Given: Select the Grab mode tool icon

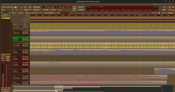Looking at the screenshot, I should tap(30, 13).
